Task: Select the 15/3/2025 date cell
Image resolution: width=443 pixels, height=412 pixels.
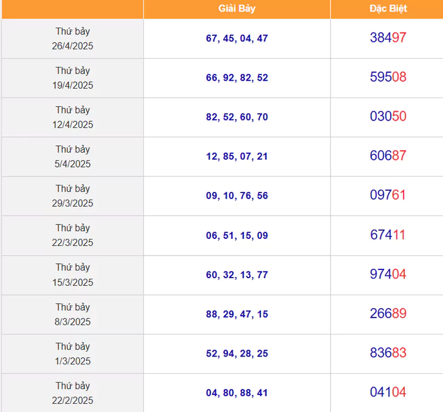Action: click(x=73, y=275)
